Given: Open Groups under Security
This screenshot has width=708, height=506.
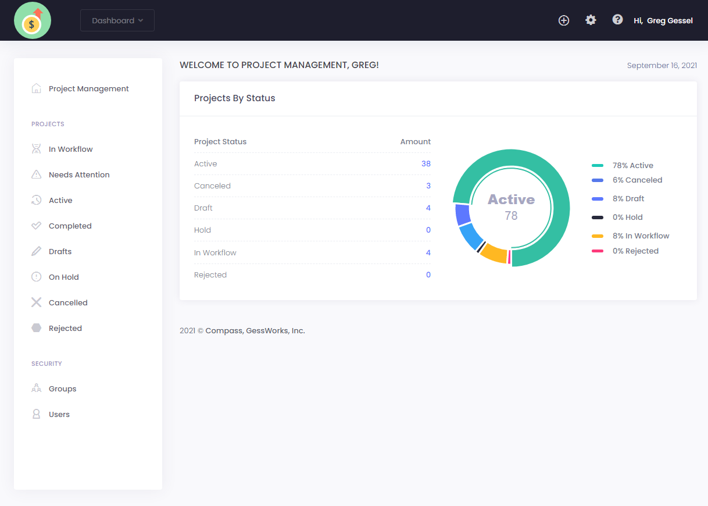Looking at the screenshot, I should pyautogui.click(x=63, y=389).
